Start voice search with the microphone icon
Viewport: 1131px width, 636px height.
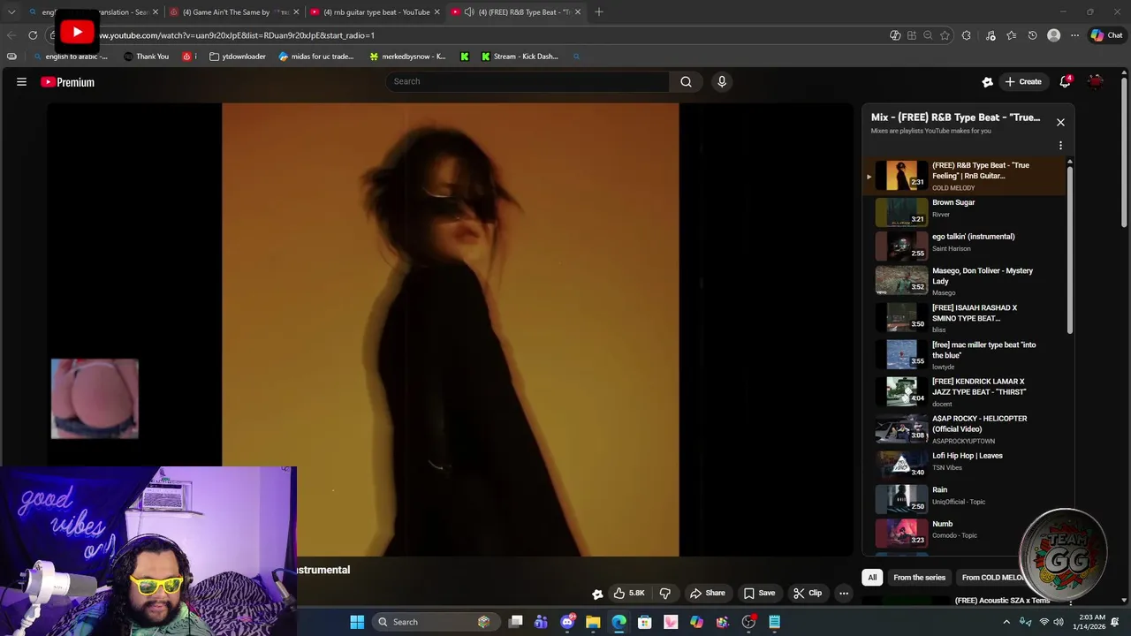coord(722,81)
